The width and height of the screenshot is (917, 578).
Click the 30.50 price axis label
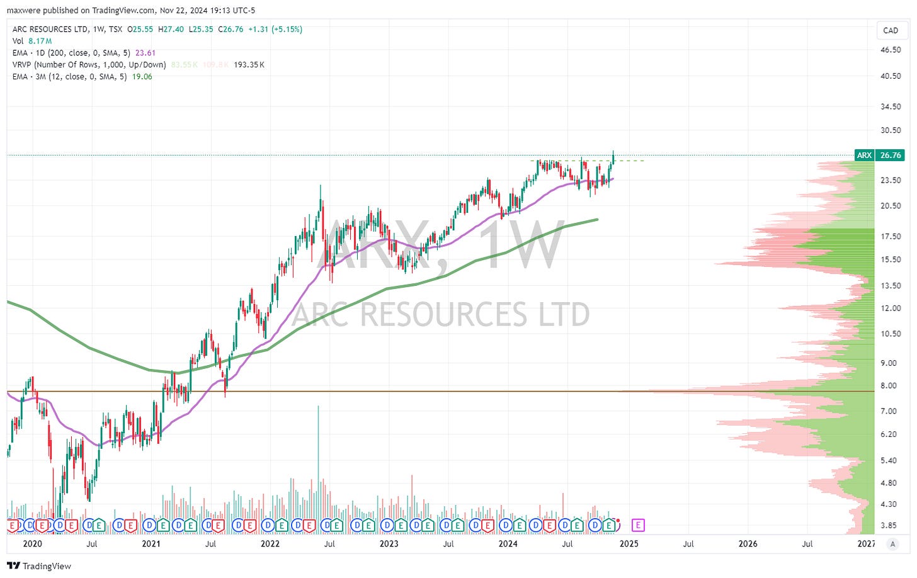pos(891,130)
